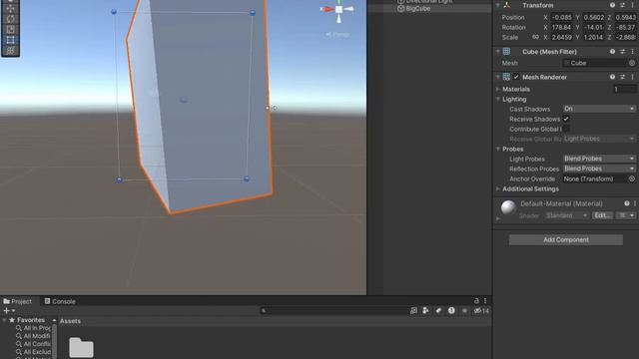Image resolution: width=639 pixels, height=359 pixels.
Task: Click the Position X value field
Action: pyautogui.click(x=561, y=18)
